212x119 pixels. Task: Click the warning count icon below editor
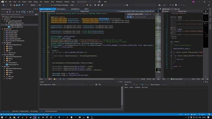(x=55, y=79)
